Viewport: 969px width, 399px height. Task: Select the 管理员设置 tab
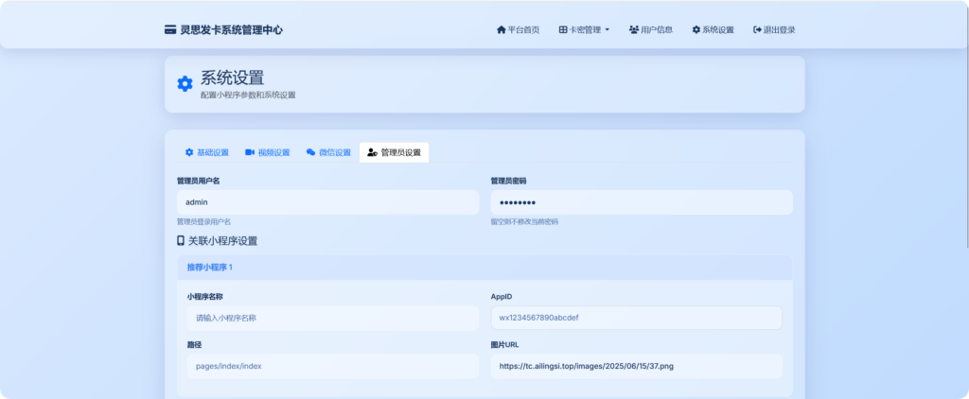(x=394, y=152)
